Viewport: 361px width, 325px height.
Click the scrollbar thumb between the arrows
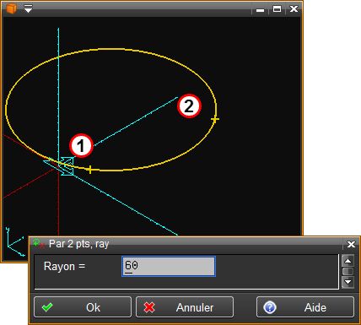(x=348, y=272)
